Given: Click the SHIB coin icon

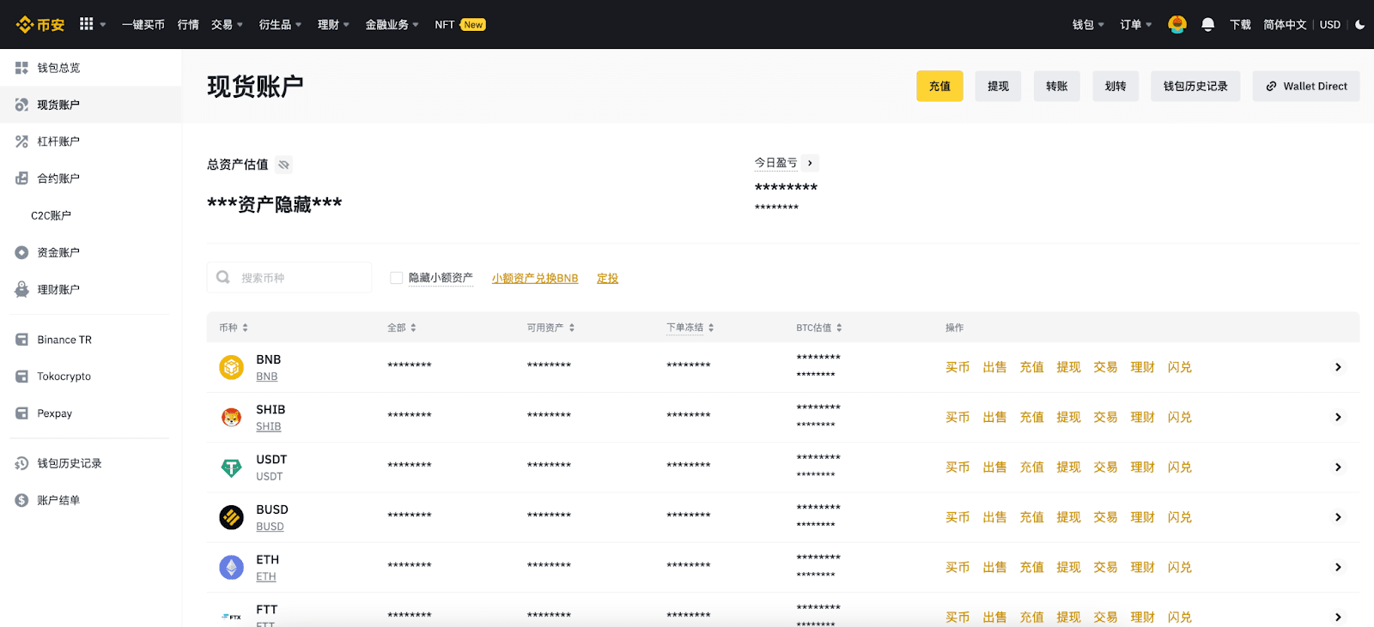Looking at the screenshot, I should (232, 417).
